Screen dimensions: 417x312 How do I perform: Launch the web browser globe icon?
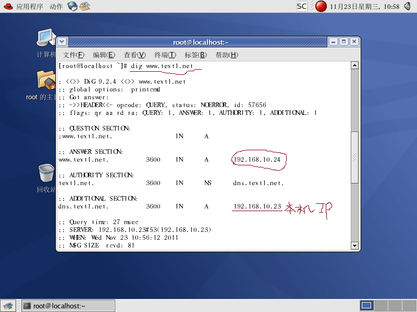[x=72, y=6]
